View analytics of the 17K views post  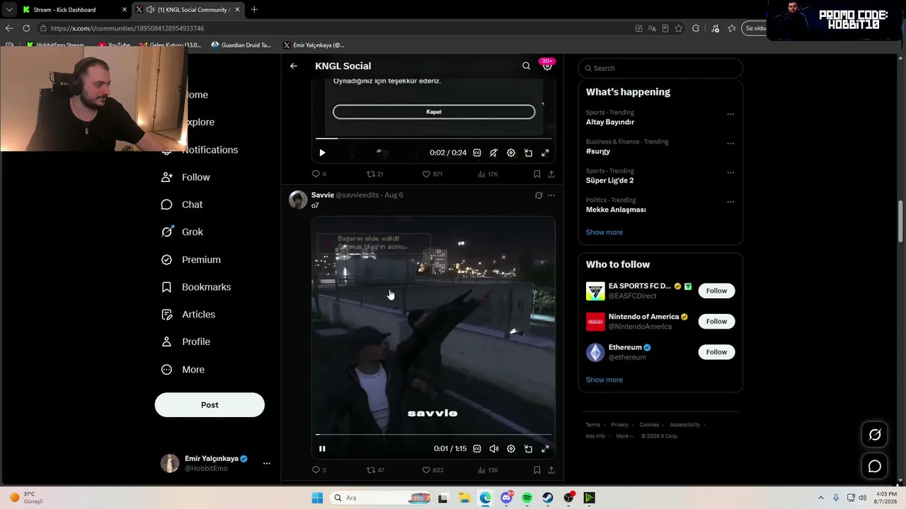488,174
